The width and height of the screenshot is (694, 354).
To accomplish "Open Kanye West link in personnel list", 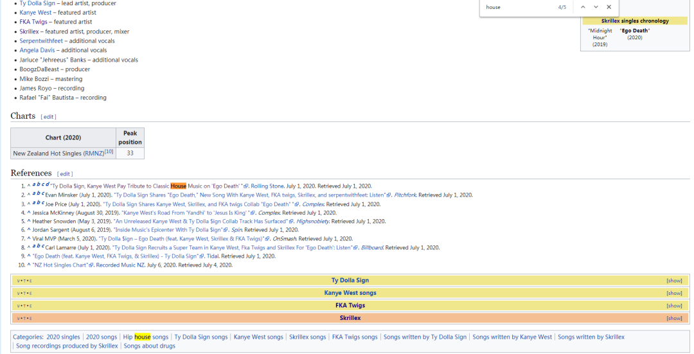I will pyautogui.click(x=35, y=12).
